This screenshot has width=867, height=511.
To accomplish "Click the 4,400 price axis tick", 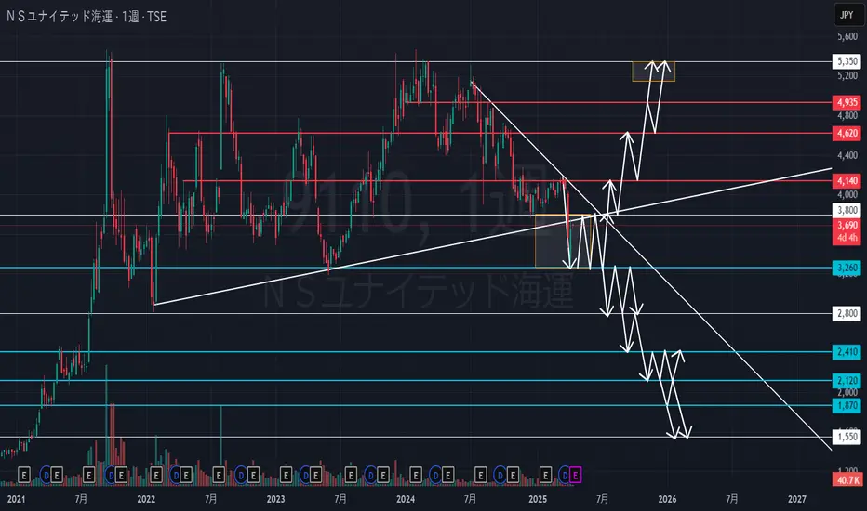I will [x=847, y=155].
